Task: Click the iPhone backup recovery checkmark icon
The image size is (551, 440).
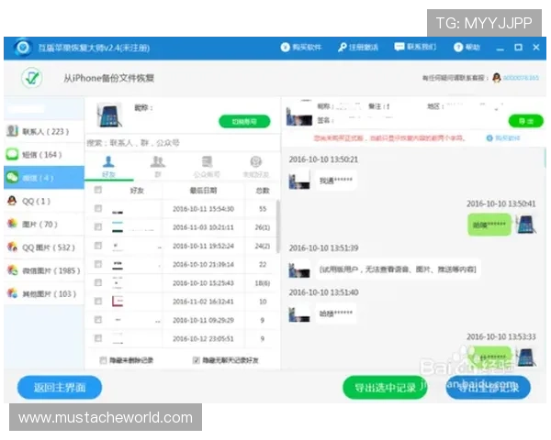Action: tap(32, 78)
